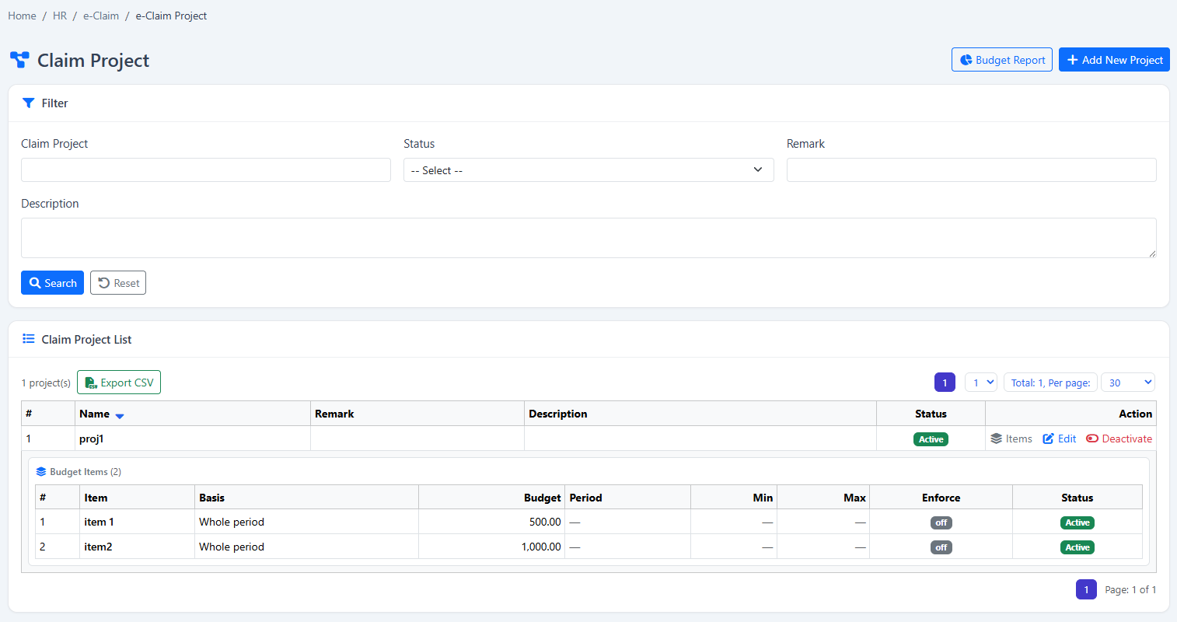This screenshot has height=622, width=1177.
Task: Click Whole period basis for item2
Action: coord(232,547)
